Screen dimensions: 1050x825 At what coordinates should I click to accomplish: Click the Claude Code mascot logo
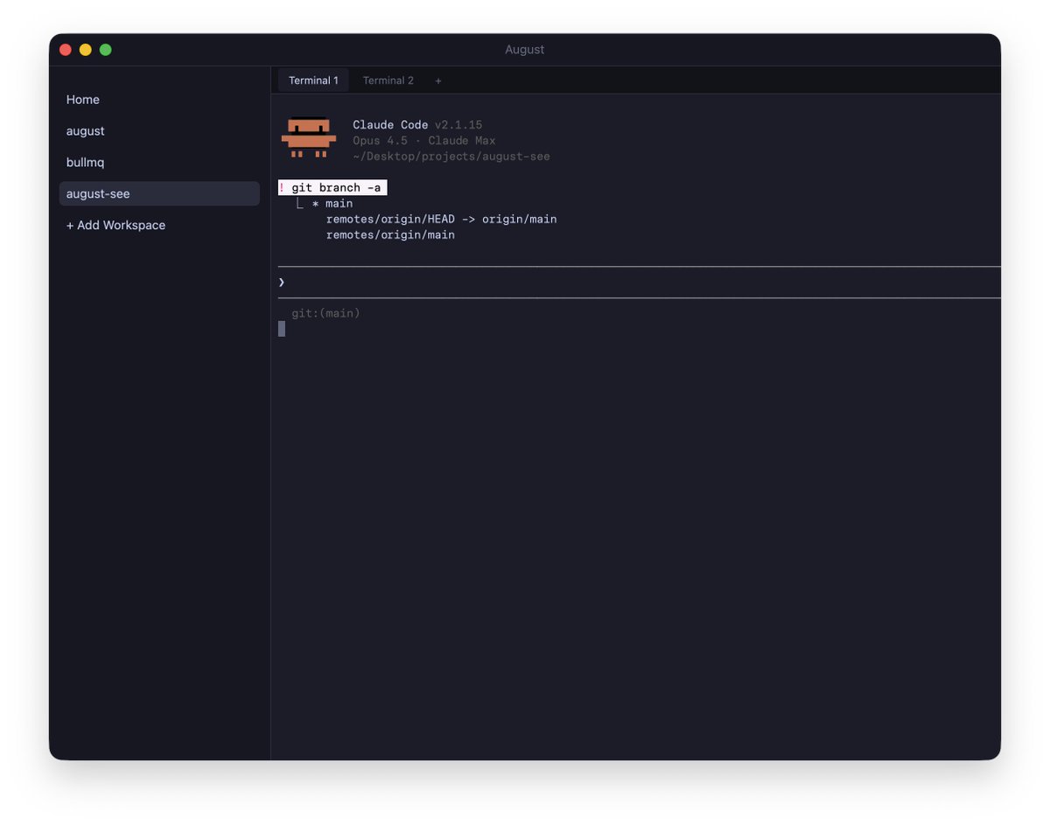pos(309,138)
